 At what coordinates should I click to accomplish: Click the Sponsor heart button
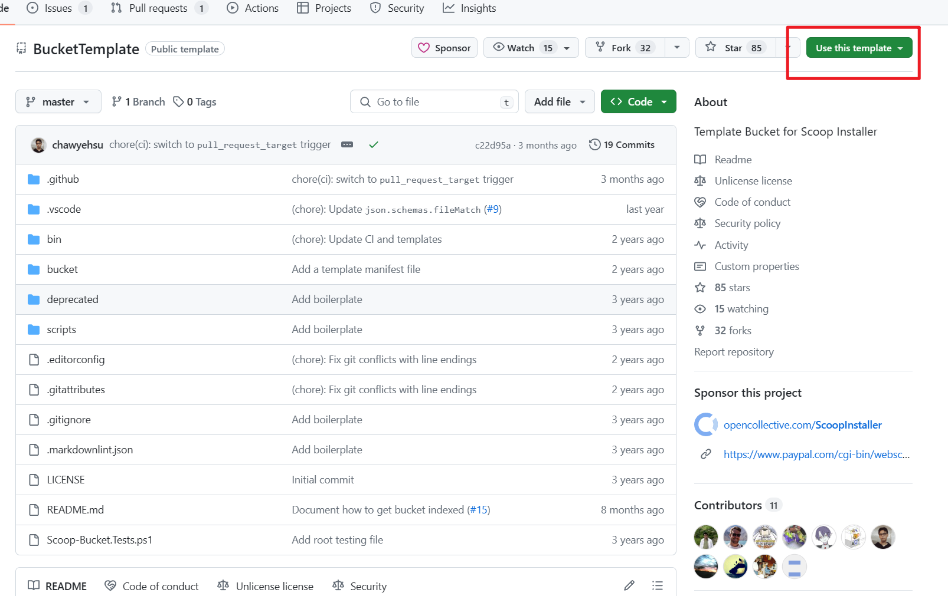pyautogui.click(x=444, y=48)
